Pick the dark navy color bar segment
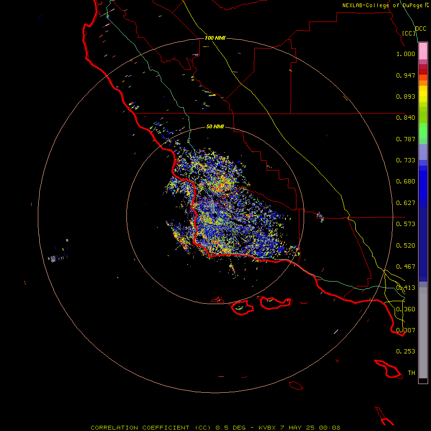Image resolution: width=431 pixels, height=431 pixels. (423, 242)
